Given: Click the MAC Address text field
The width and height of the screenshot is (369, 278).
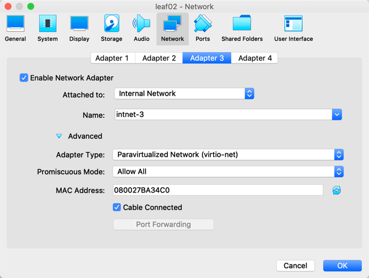Looking at the screenshot, I should (x=218, y=190).
